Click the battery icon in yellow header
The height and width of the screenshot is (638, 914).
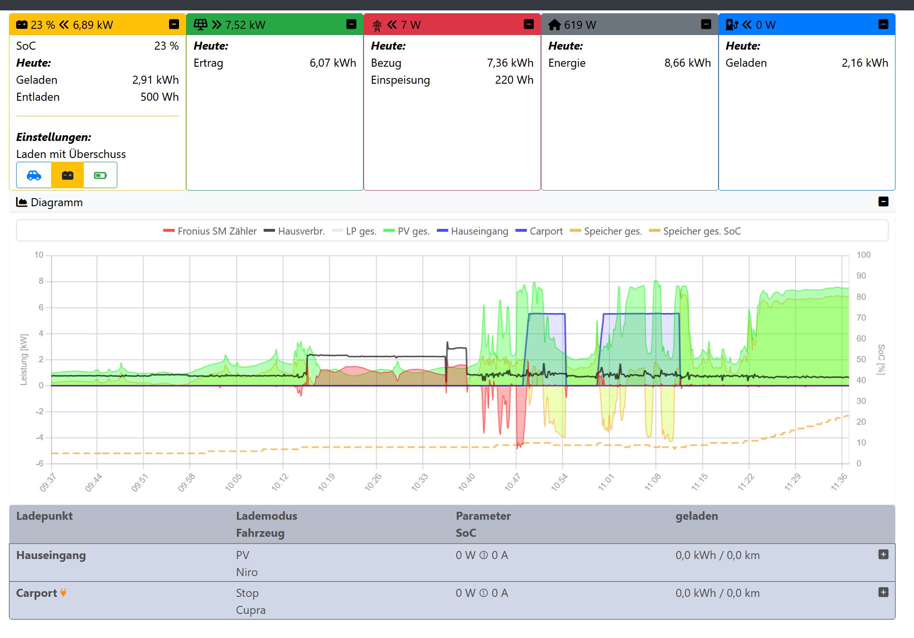pyautogui.click(x=22, y=25)
